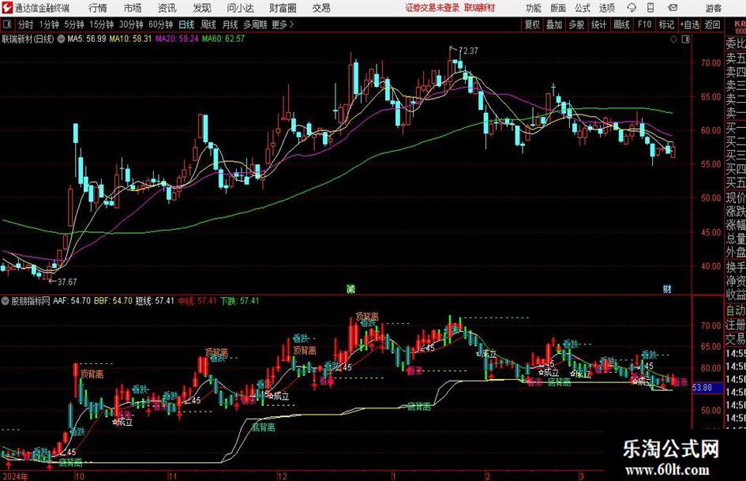This screenshot has height=481, width=746.
Task: Open the 行情 menu
Action: tap(98, 8)
